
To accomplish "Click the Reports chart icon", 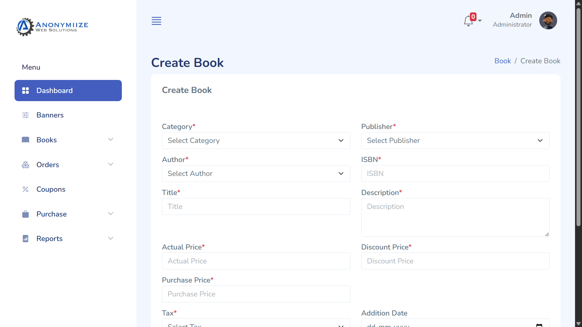I will point(25,239).
